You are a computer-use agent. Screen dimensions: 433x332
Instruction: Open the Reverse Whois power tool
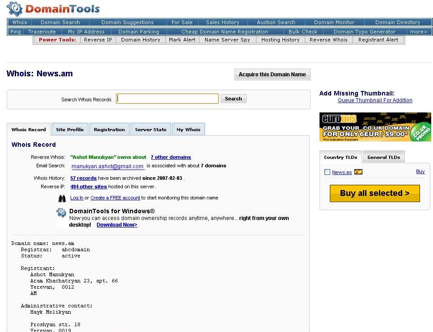[328, 40]
